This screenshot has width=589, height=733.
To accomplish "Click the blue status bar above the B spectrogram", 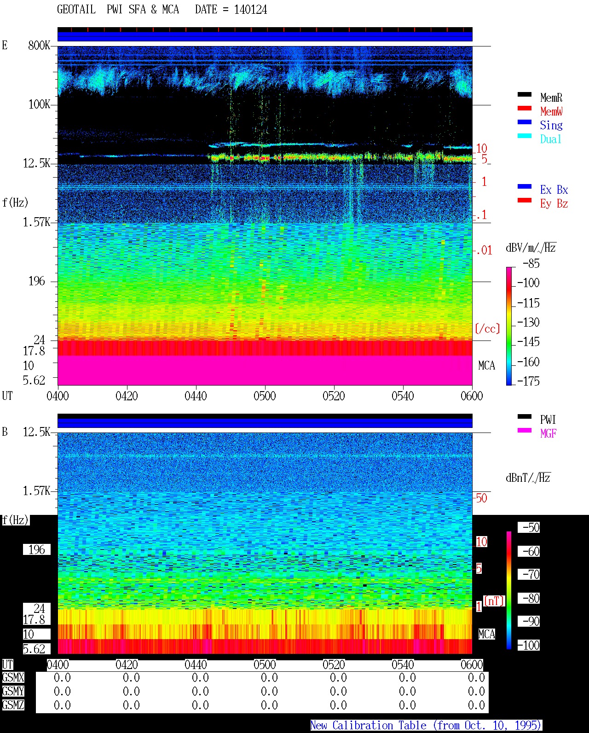I will 265,422.
